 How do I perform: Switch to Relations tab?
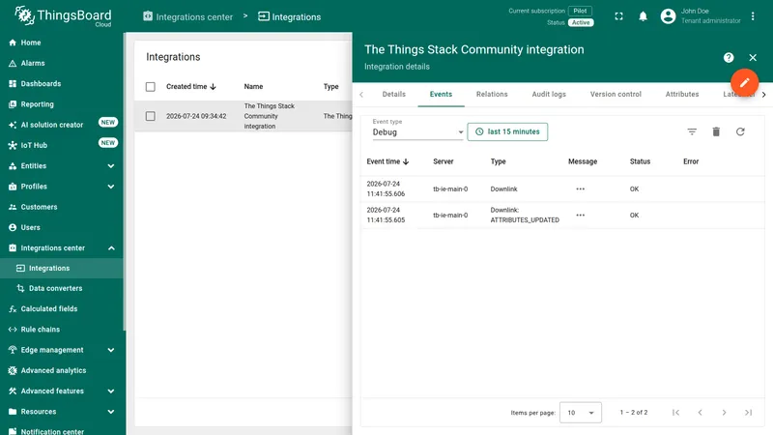(492, 94)
